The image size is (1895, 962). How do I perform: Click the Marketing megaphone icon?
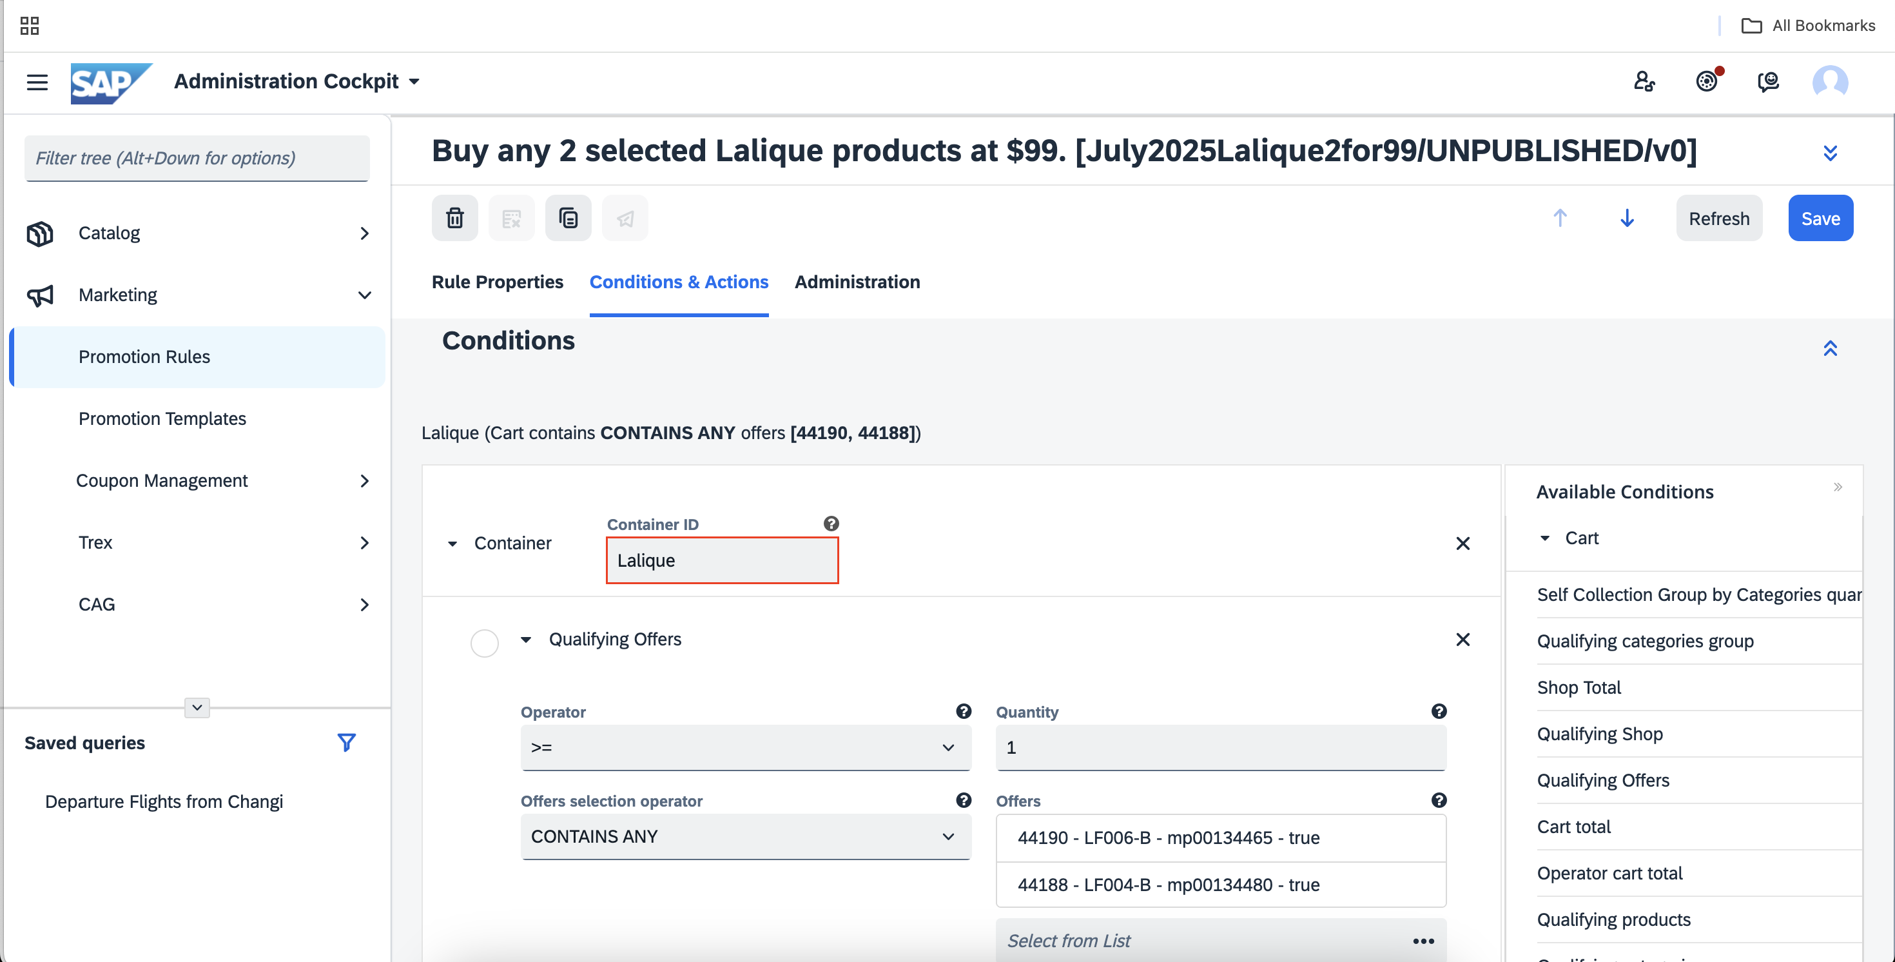[40, 295]
